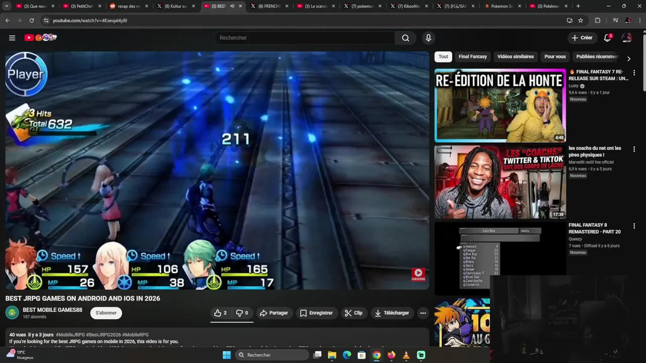Open Chrome three-dot menu
This screenshot has height=363, width=646.
639,20
